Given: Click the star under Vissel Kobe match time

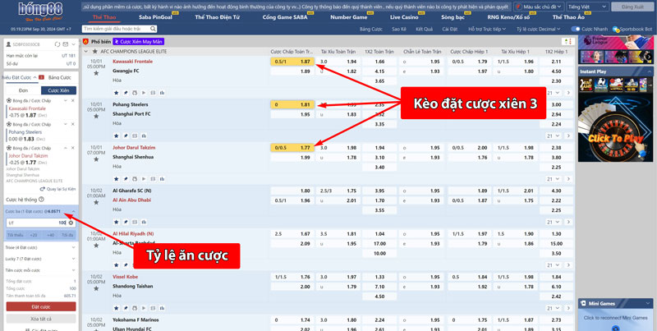Looking at the screenshot, I should pyautogui.click(x=96, y=288).
